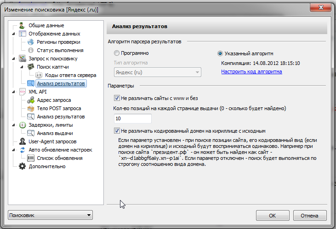
Task: Collapse the Запрос к поисковику tree node
Action: [14, 59]
